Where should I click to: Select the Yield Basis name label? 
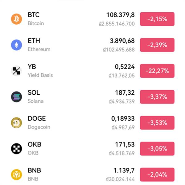coord(40,75)
